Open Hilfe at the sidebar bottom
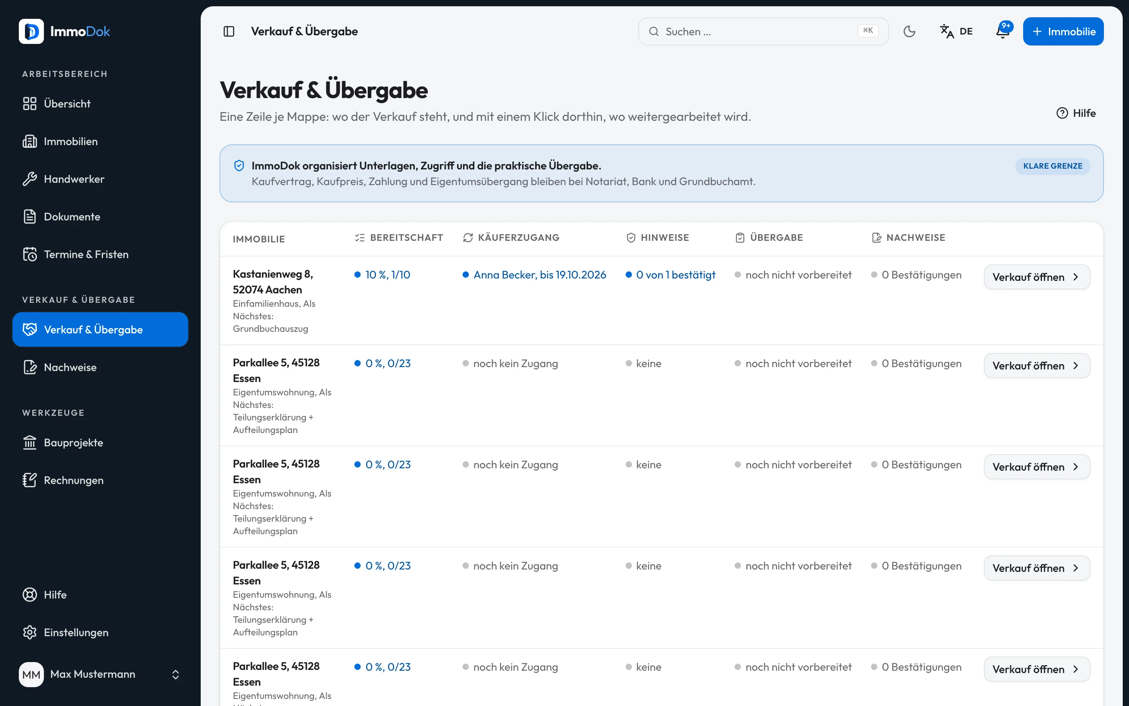This screenshot has width=1129, height=706. tap(100, 595)
